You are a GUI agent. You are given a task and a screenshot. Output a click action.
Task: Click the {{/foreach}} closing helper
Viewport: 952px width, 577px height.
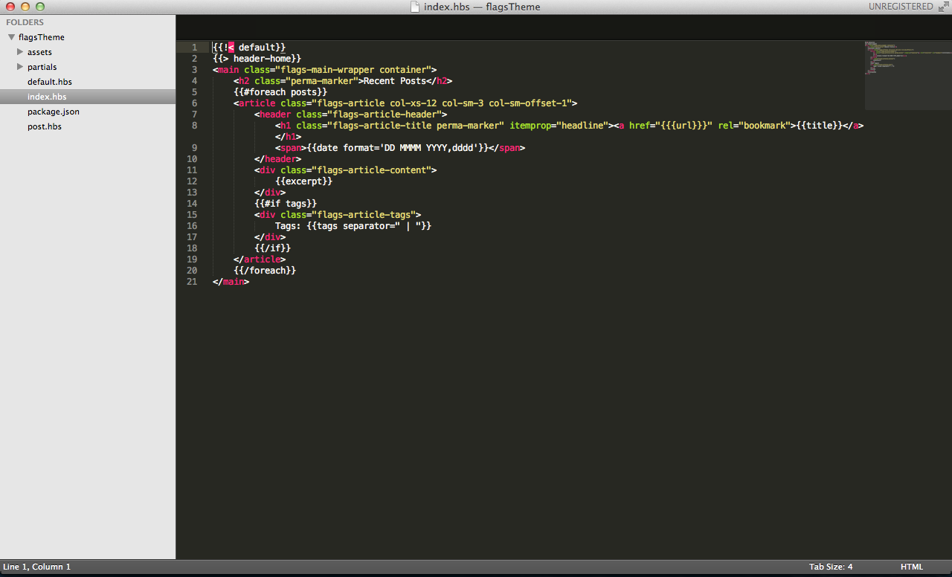(x=265, y=271)
